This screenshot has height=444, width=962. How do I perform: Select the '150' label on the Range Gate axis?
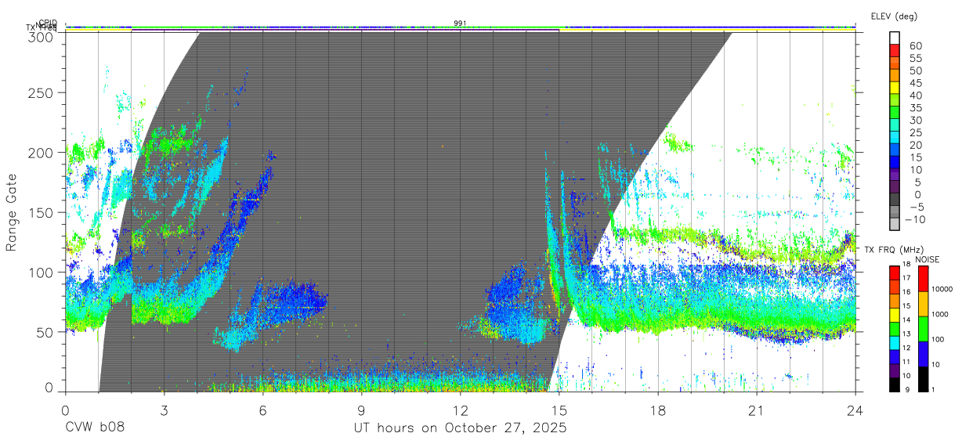[42, 212]
